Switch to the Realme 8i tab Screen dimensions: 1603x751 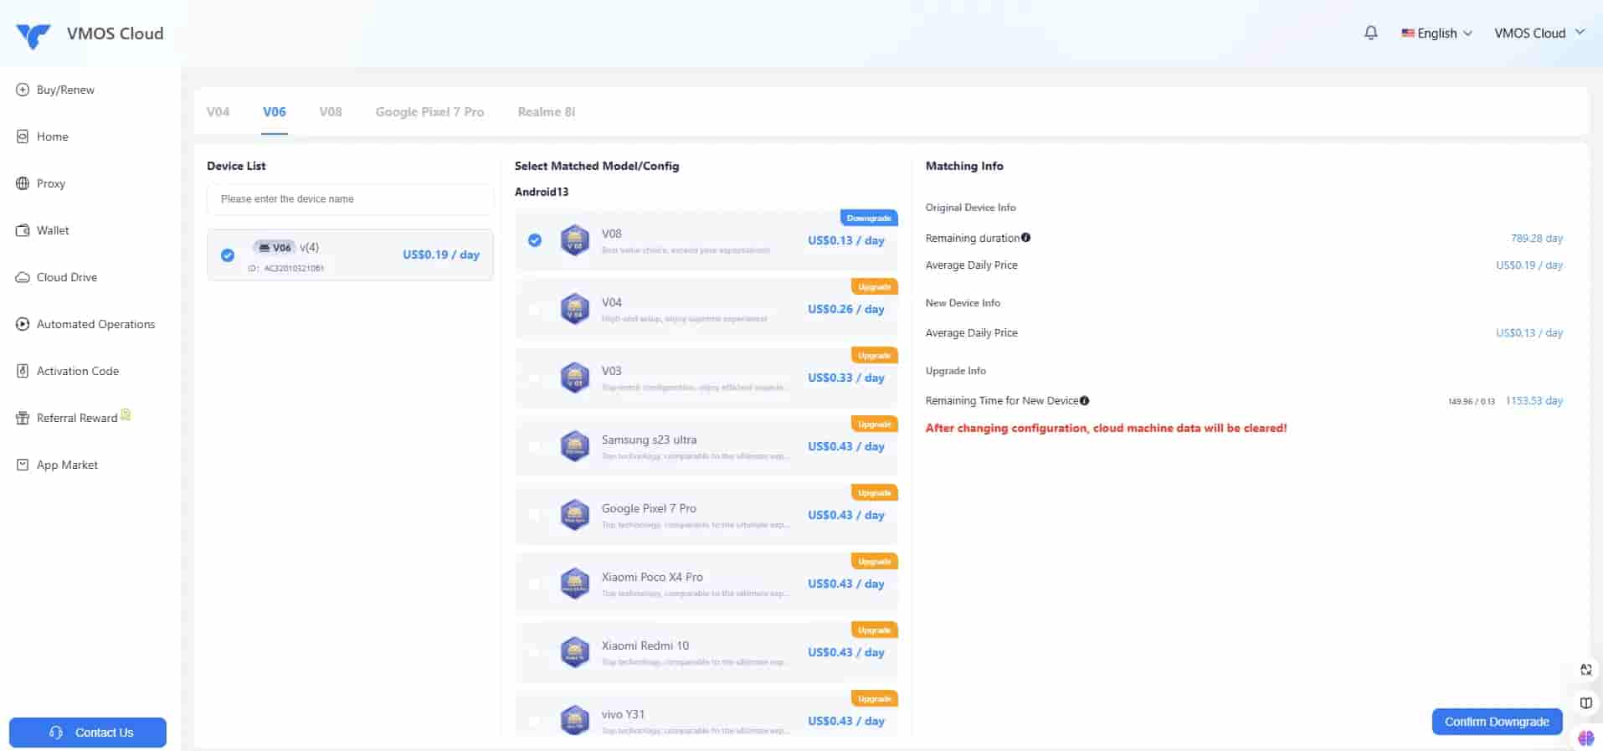coord(546,111)
